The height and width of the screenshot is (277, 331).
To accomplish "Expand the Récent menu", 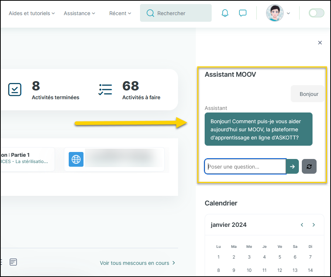I will click(x=120, y=13).
